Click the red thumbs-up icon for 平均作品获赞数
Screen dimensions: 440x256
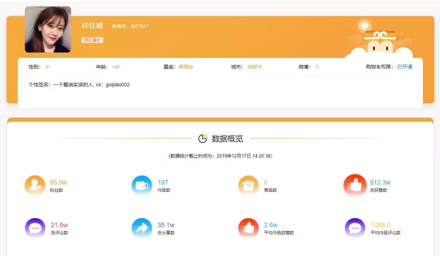point(249,228)
